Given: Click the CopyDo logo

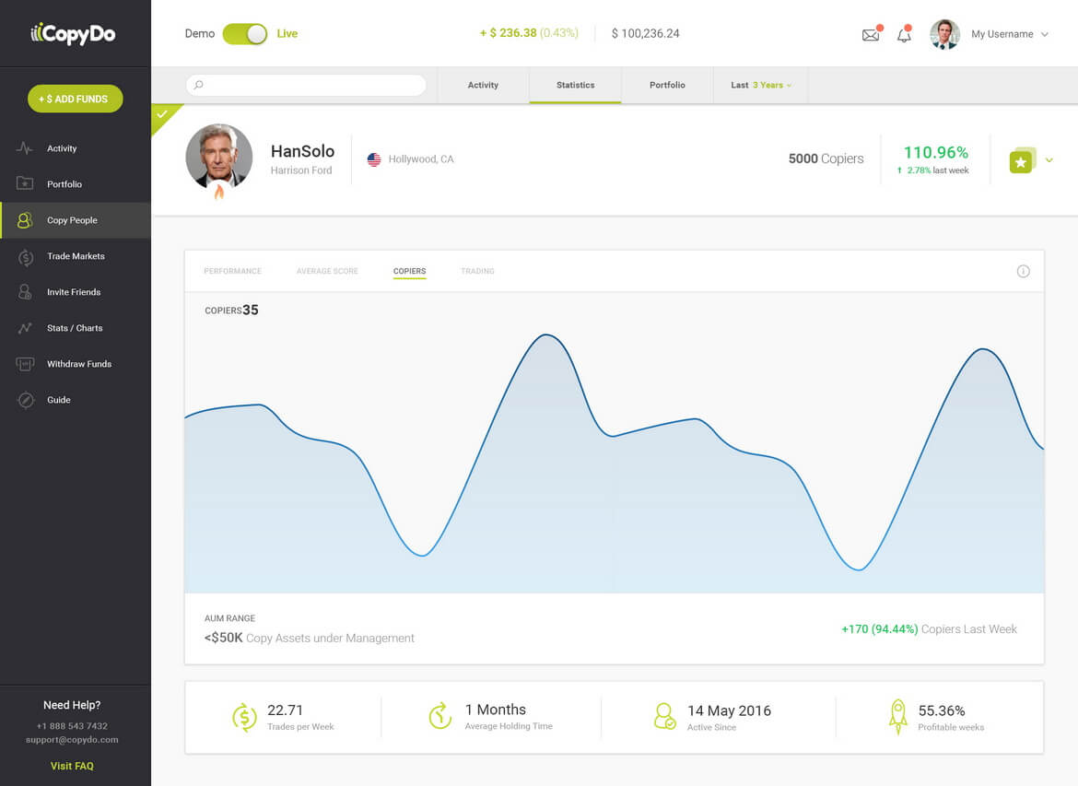Looking at the screenshot, I should [73, 33].
